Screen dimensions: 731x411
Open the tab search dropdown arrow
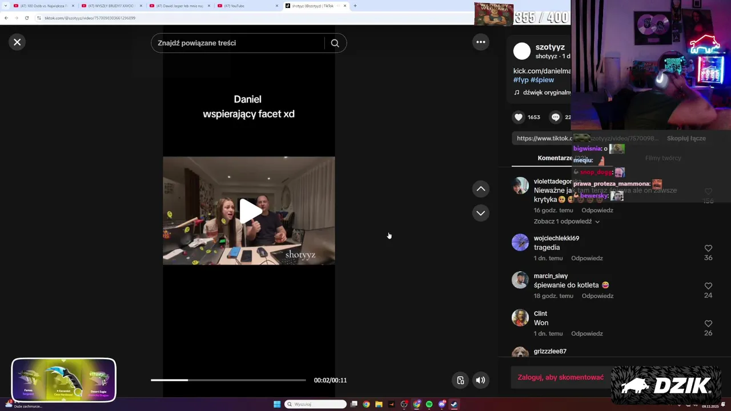[5, 6]
